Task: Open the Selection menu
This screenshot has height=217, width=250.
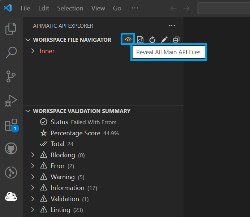Action: coord(70,8)
